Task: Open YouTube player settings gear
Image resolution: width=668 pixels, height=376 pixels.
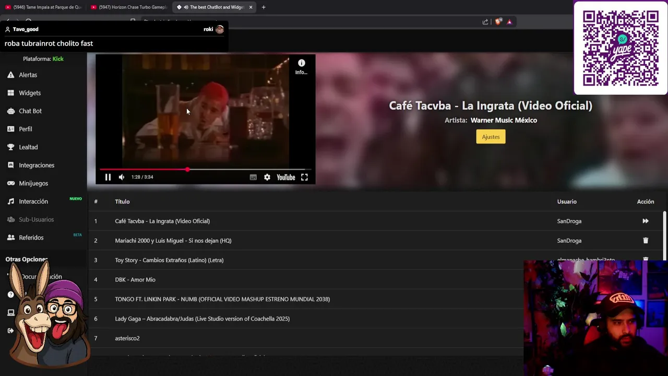Action: (267, 177)
